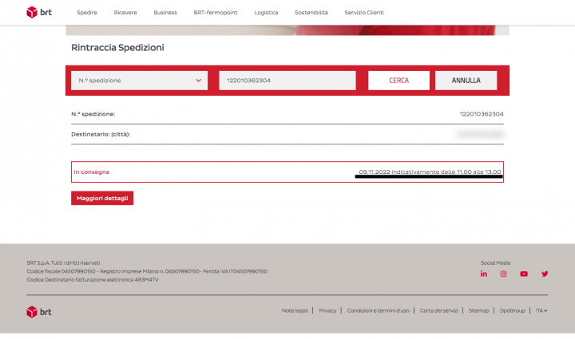Open the ITA language selector
The height and width of the screenshot is (339, 575).
(541, 310)
